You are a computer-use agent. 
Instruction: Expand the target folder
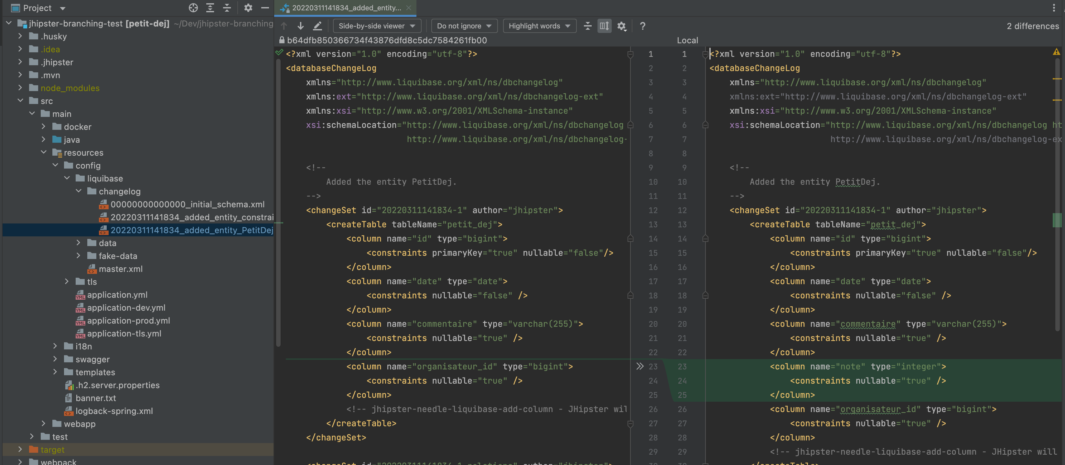20,450
